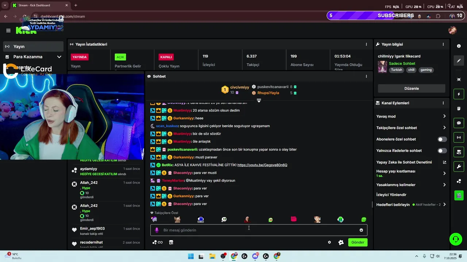Click username ucan_kuskus in chat
This screenshot has width=467, height=262.
(167, 126)
